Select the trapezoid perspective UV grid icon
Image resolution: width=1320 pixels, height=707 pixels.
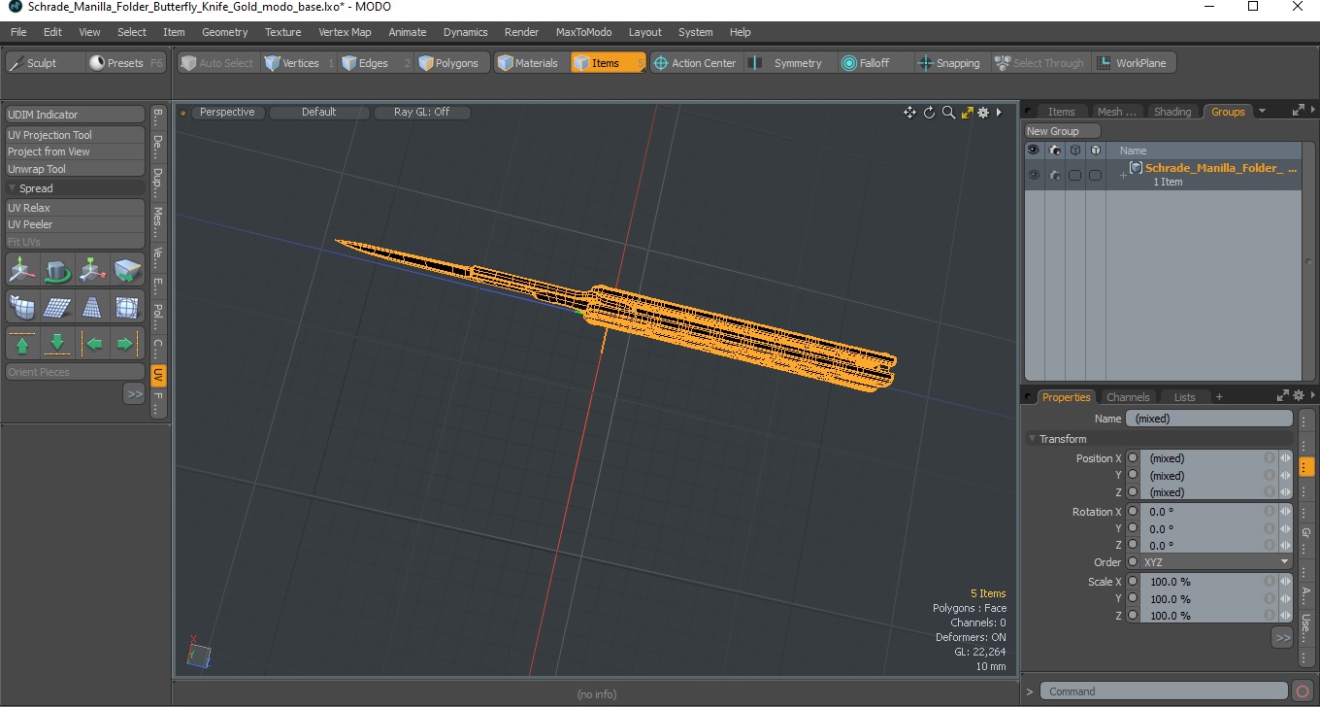click(92, 307)
